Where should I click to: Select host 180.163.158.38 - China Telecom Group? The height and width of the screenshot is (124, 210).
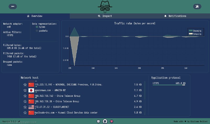[x=82, y=101]
